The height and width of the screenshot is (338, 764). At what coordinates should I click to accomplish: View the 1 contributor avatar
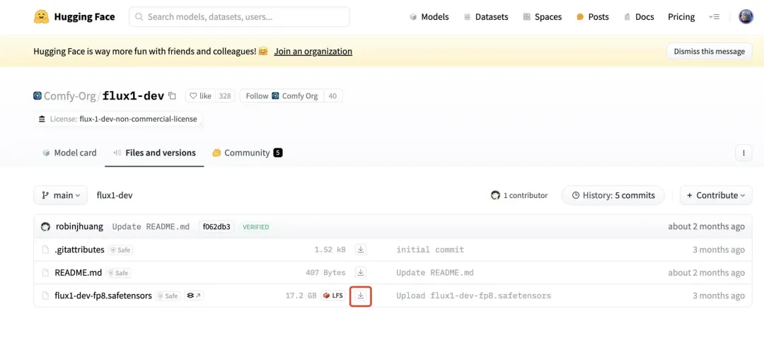(495, 195)
